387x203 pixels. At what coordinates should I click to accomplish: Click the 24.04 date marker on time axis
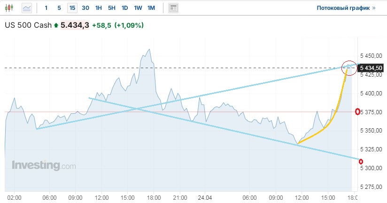click(205, 198)
